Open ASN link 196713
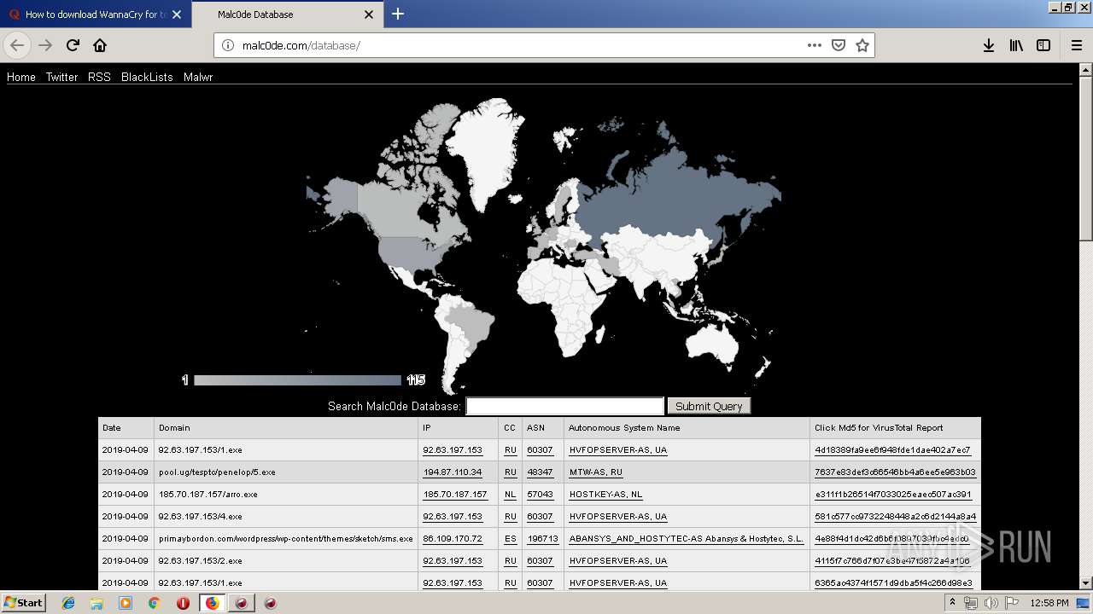 [542, 539]
